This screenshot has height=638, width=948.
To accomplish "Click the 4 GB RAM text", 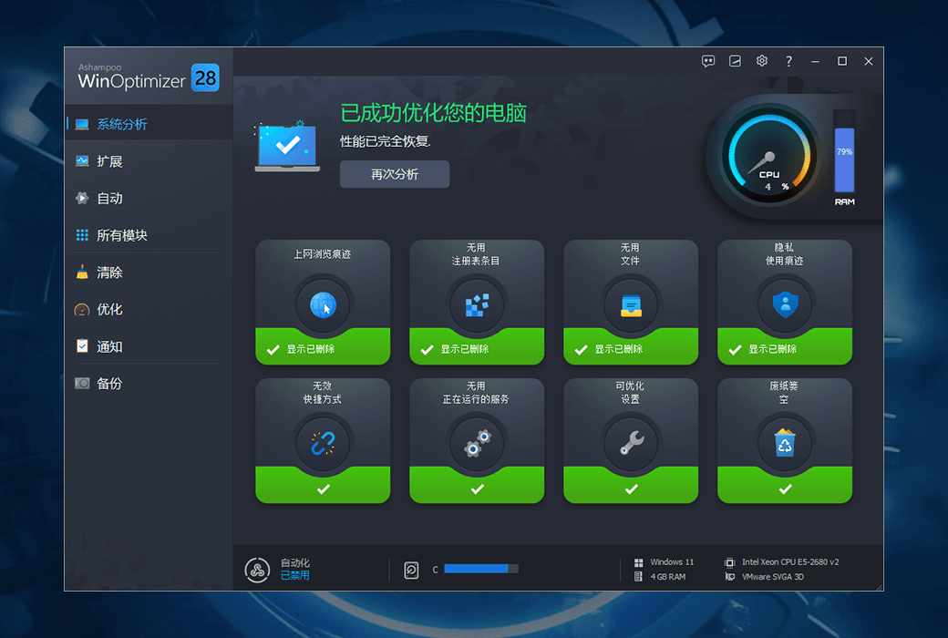I will pyautogui.click(x=667, y=577).
